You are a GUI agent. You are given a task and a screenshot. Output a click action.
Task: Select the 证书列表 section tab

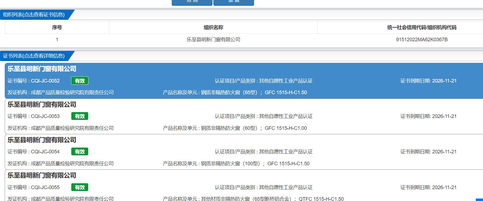click(x=34, y=56)
